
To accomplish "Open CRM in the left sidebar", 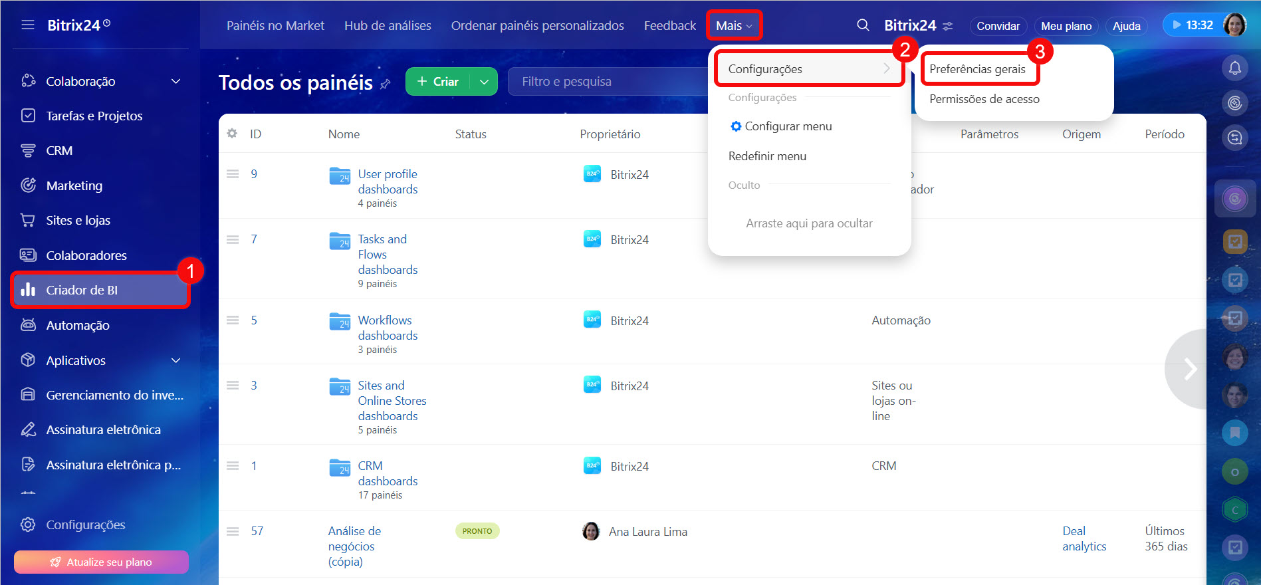I will point(59,151).
